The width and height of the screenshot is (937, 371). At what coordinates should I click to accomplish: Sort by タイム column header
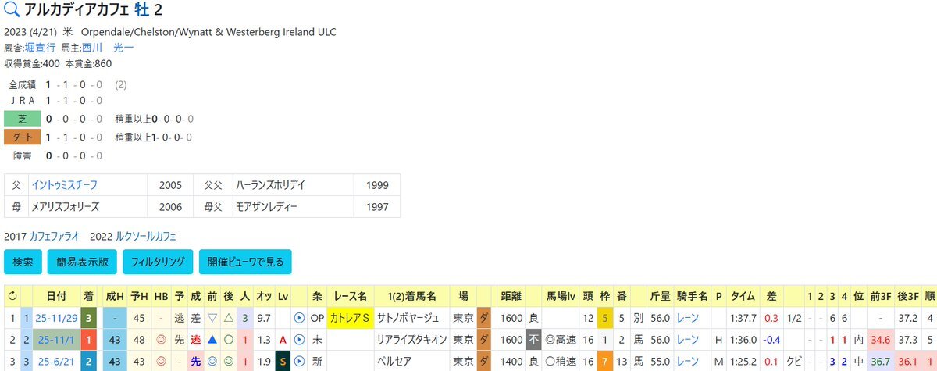(742, 297)
